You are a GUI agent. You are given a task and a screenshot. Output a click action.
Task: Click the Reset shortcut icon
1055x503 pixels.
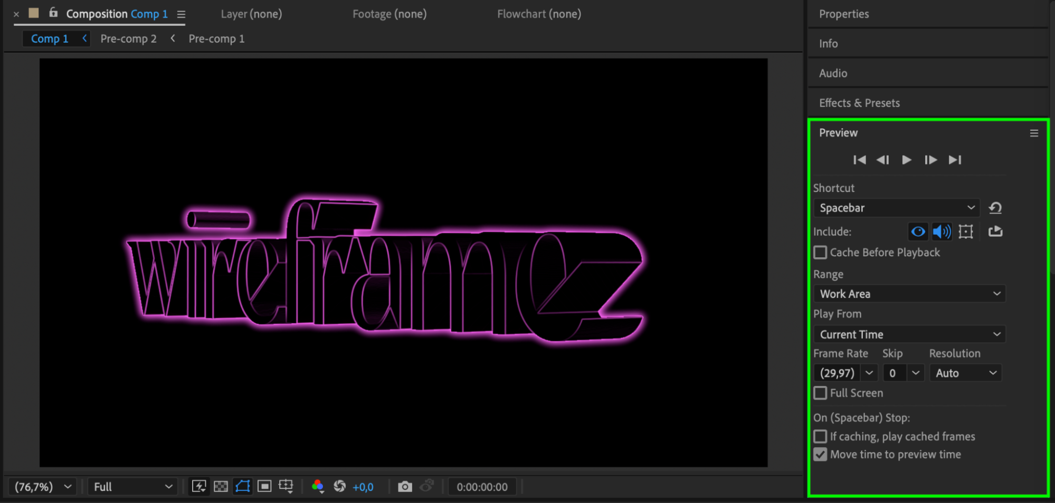click(x=995, y=208)
